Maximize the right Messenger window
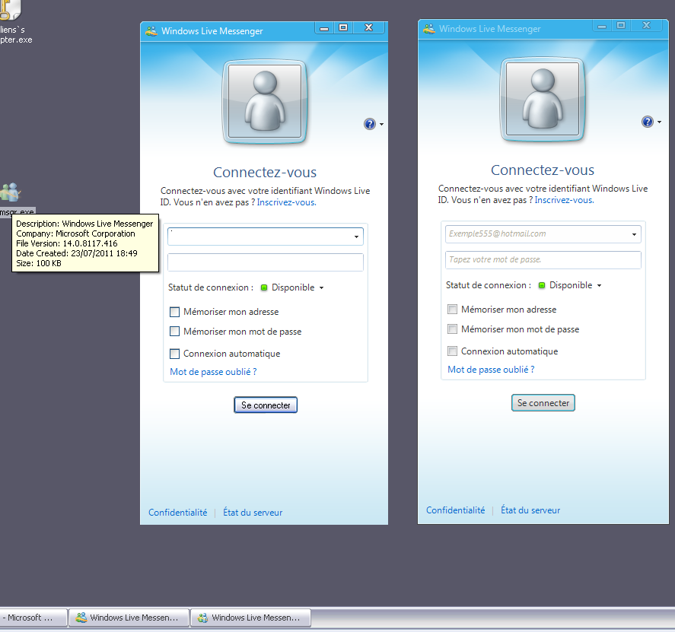 [x=621, y=26]
